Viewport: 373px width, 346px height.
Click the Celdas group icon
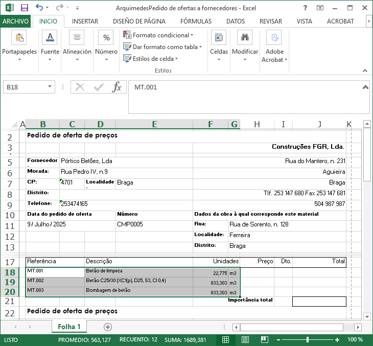point(219,37)
